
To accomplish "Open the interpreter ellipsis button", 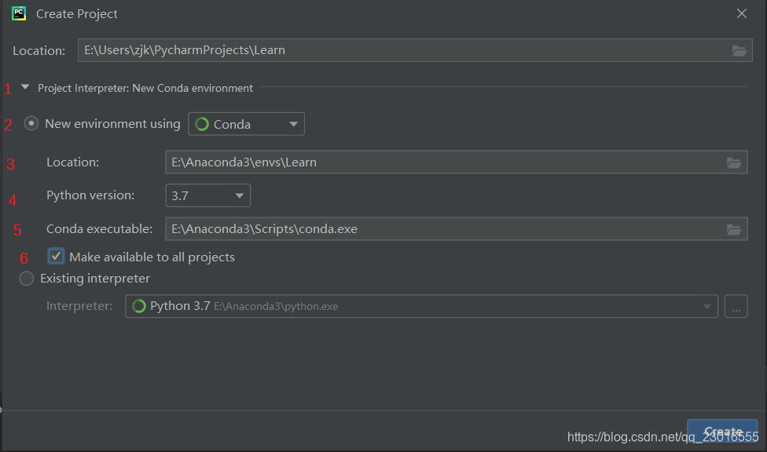I will [736, 306].
